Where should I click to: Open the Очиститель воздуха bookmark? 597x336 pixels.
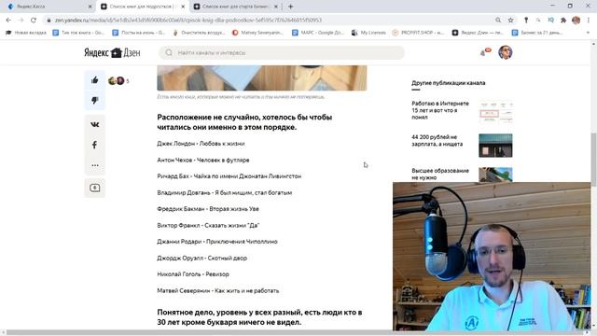(199, 33)
